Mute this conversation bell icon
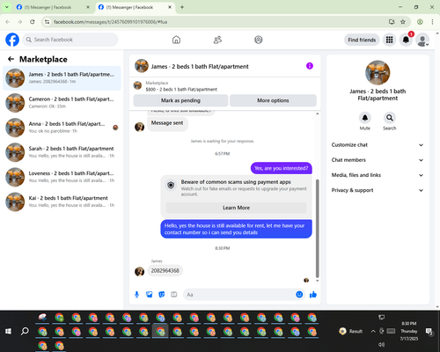The image size is (440, 352). 365,118
